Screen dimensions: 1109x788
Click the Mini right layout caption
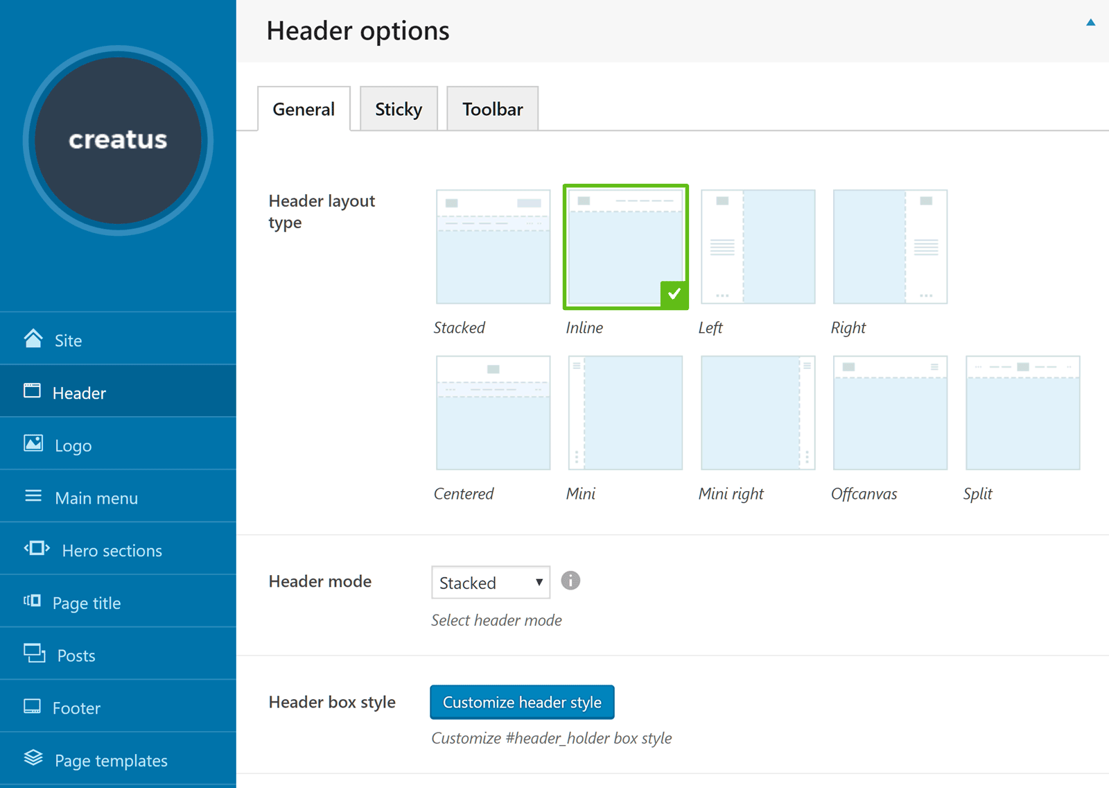click(x=731, y=493)
